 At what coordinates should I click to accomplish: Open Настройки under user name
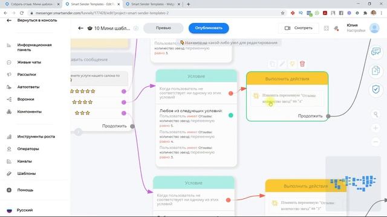[356, 31]
